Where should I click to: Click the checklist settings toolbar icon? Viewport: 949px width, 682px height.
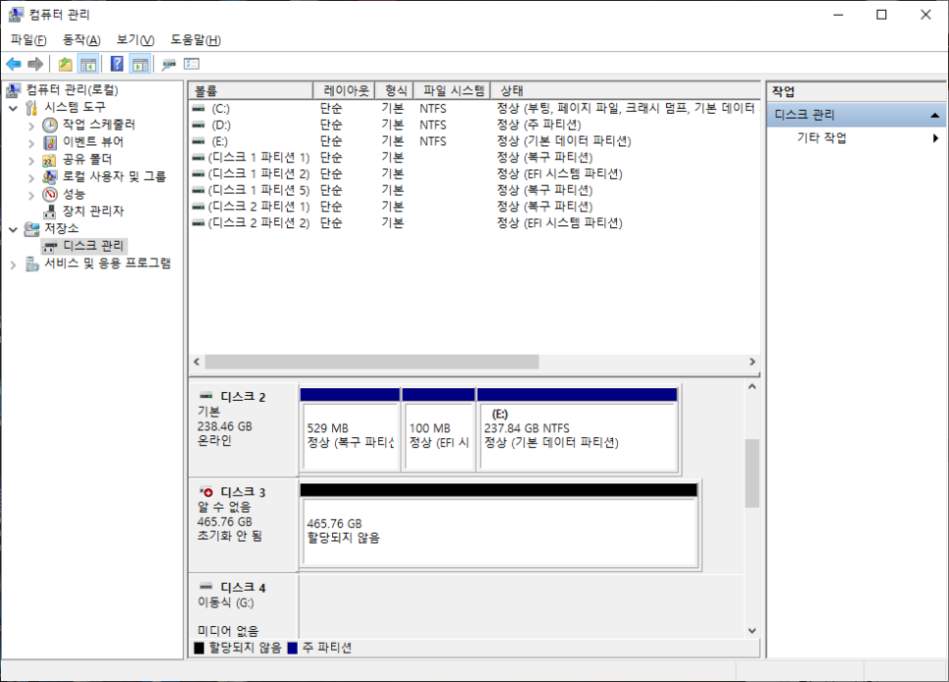point(192,64)
